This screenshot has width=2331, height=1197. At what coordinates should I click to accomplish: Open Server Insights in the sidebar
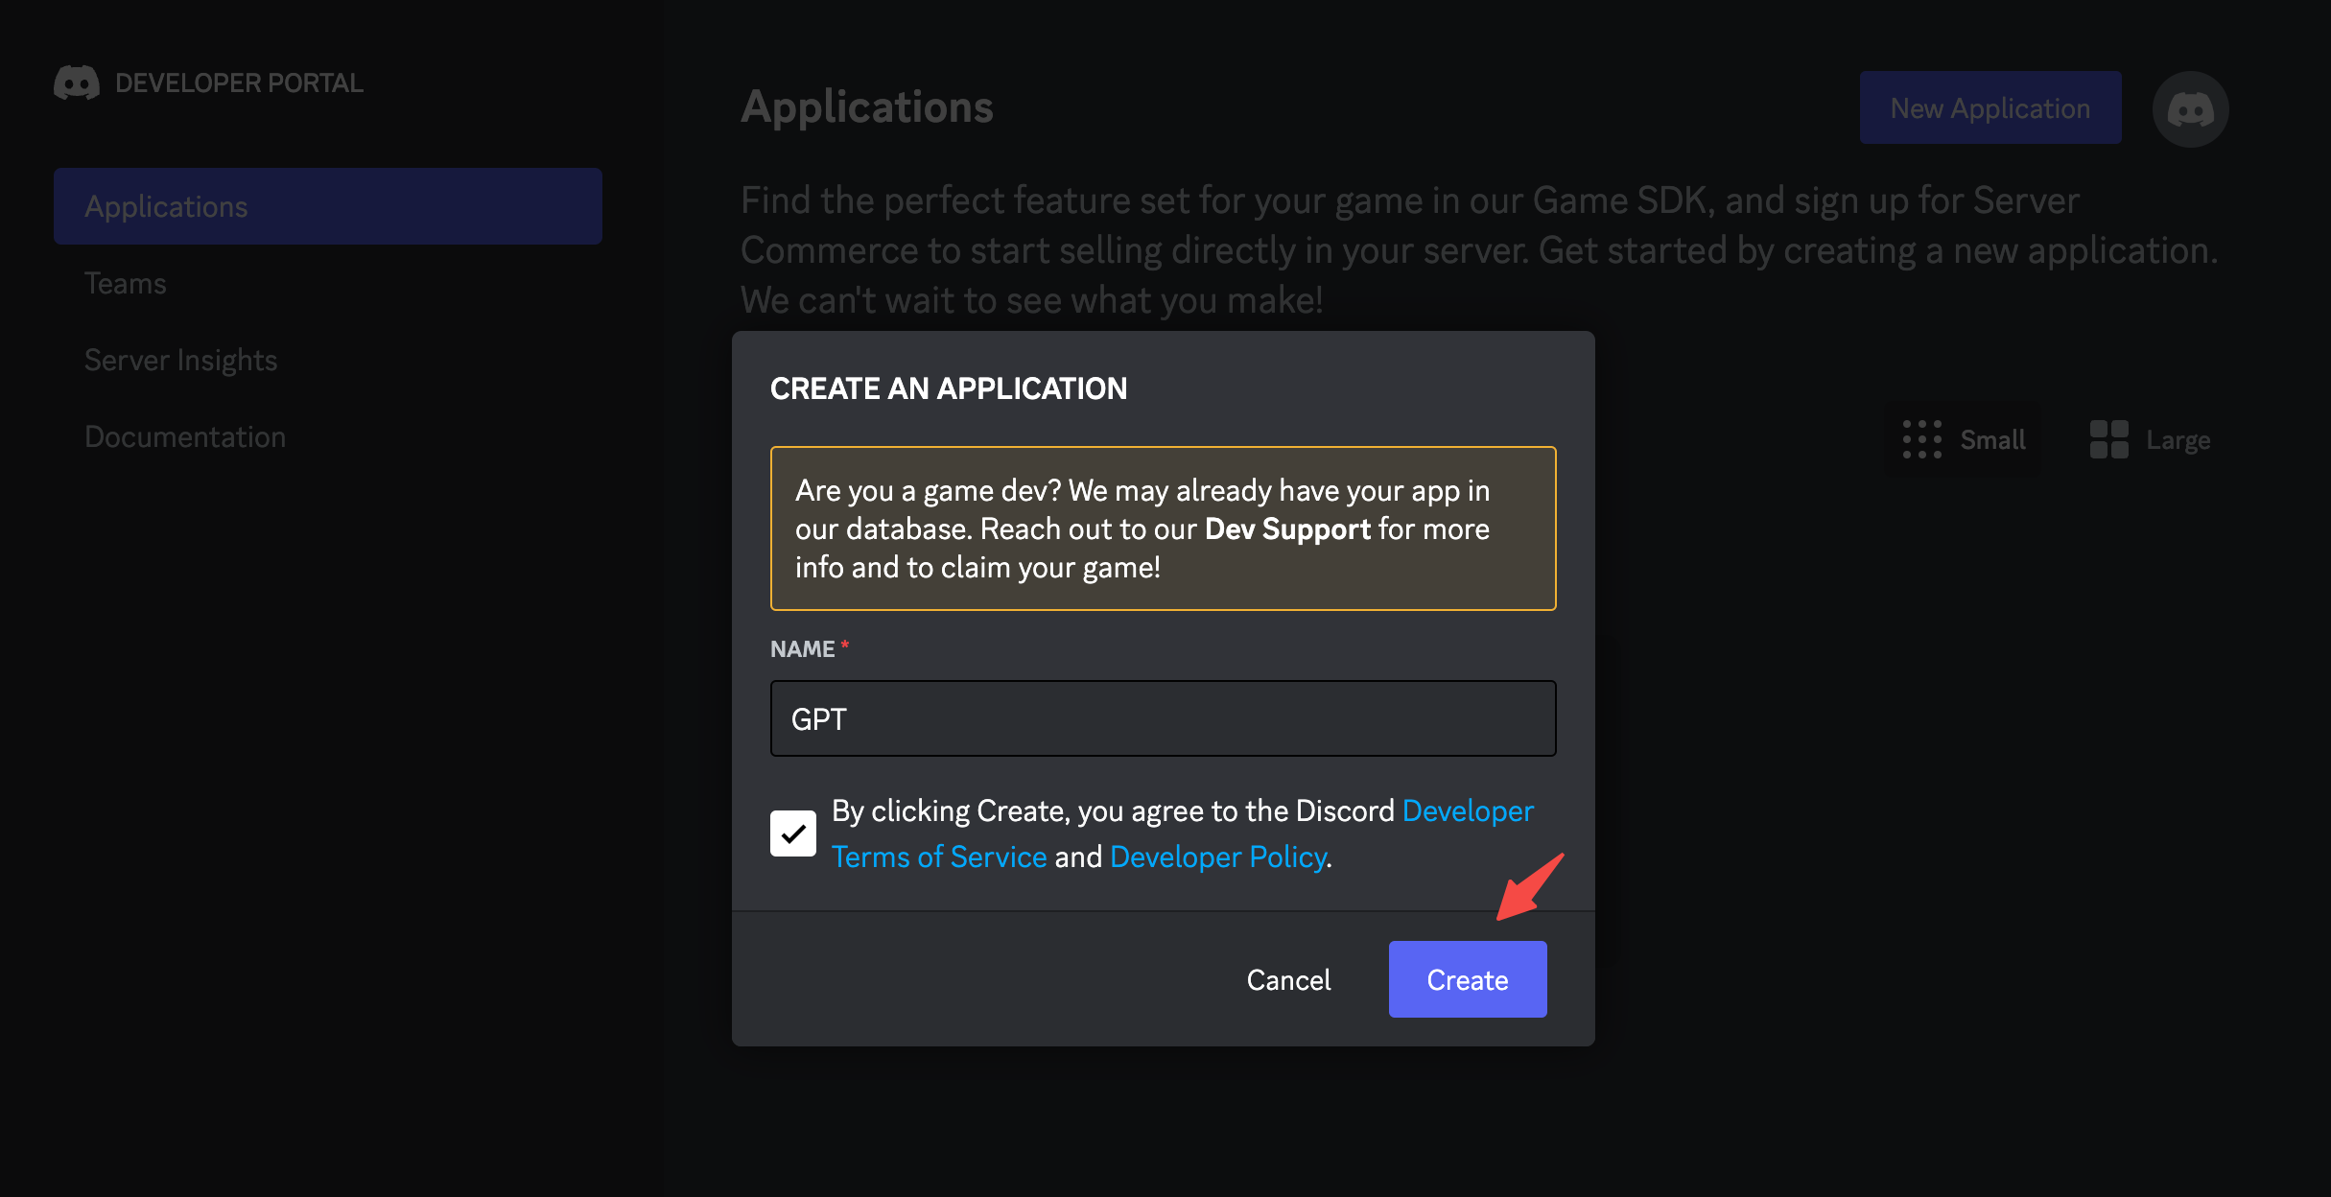coord(180,360)
